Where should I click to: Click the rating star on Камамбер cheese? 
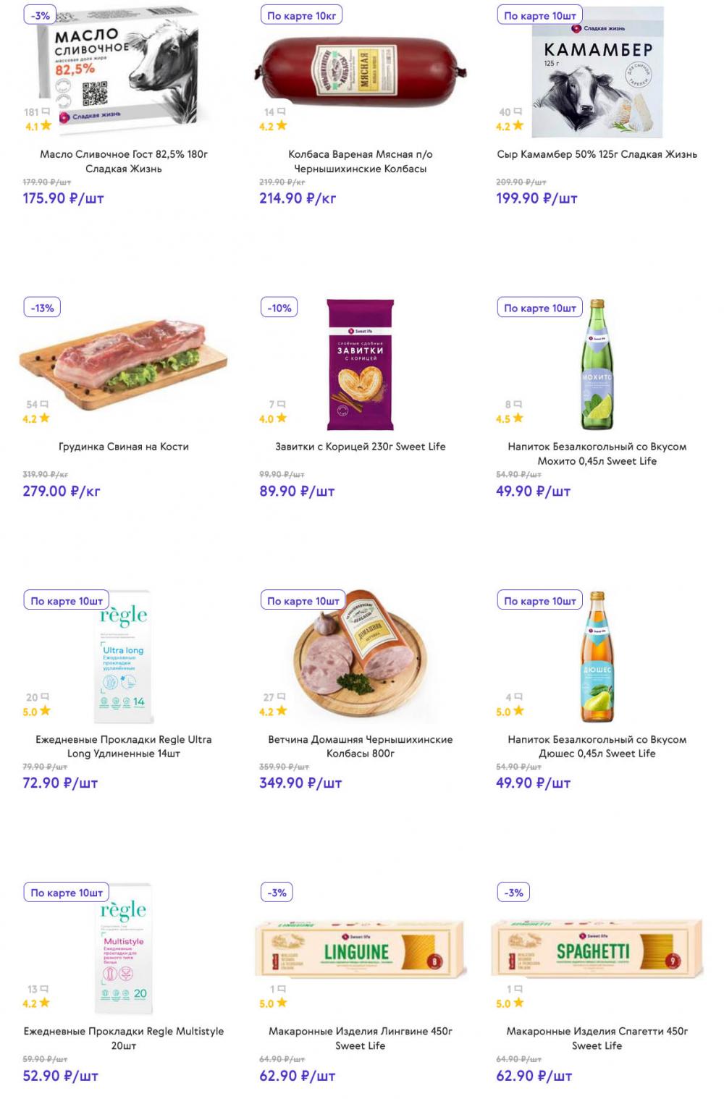tap(518, 126)
